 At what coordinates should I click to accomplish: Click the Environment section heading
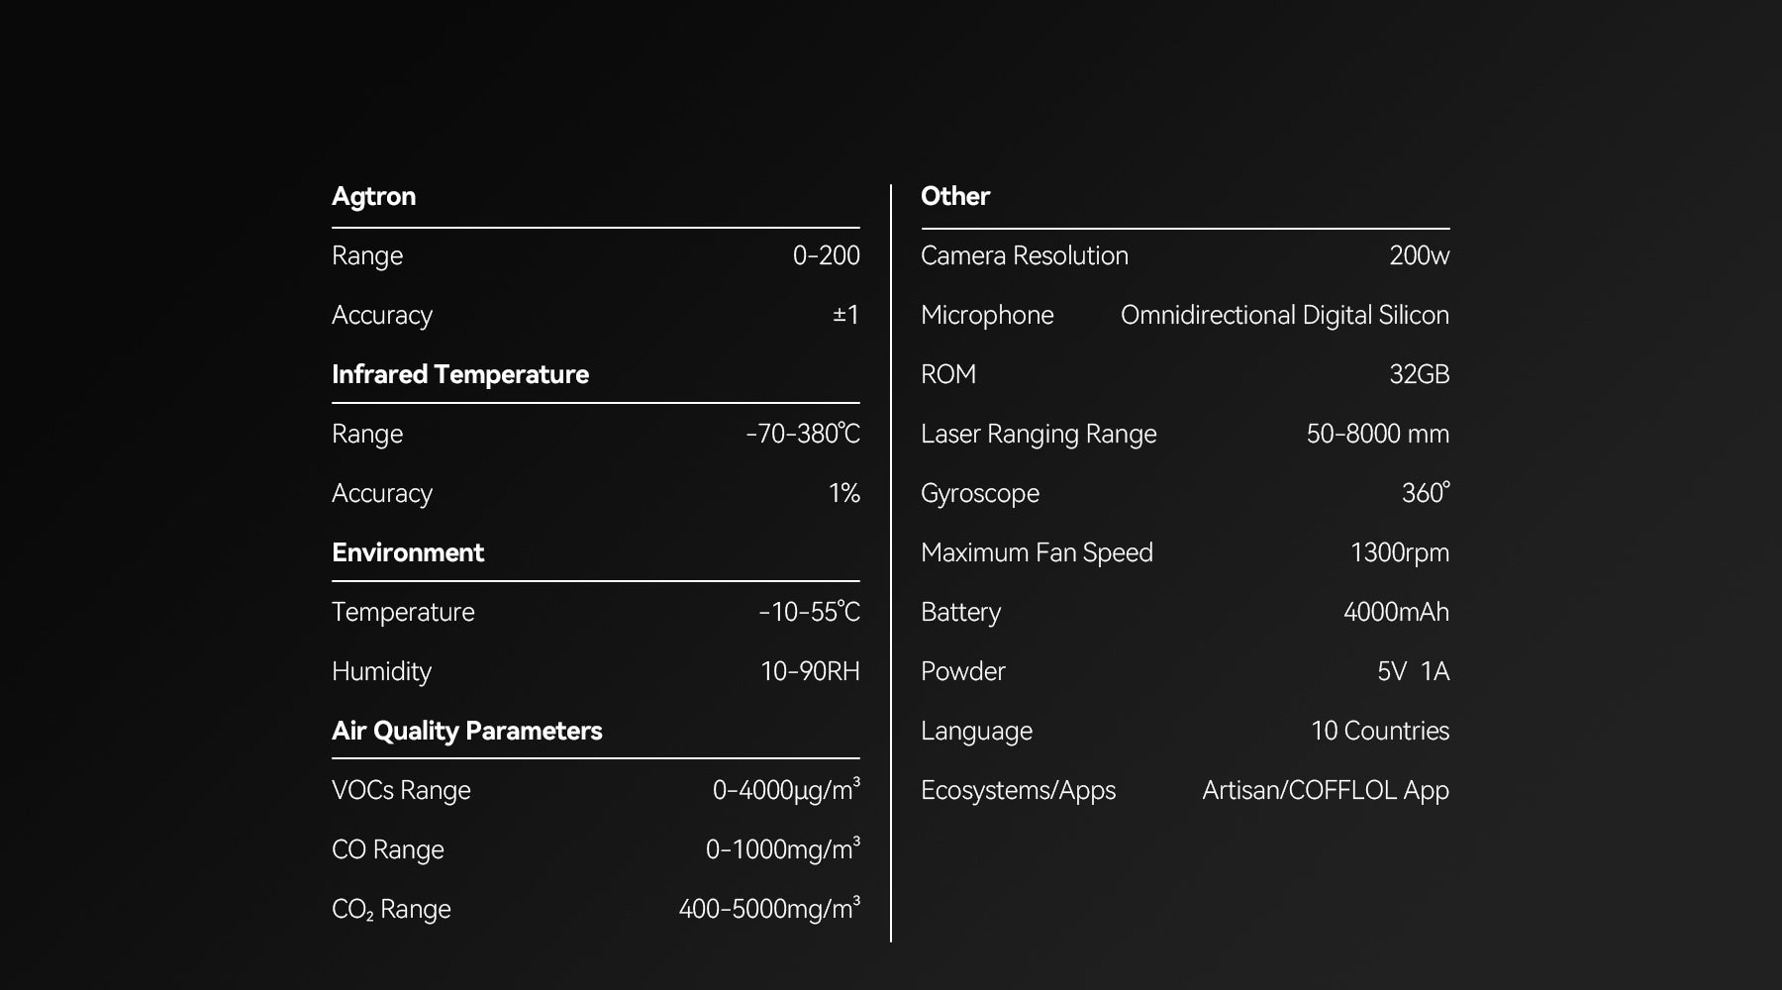(x=407, y=552)
